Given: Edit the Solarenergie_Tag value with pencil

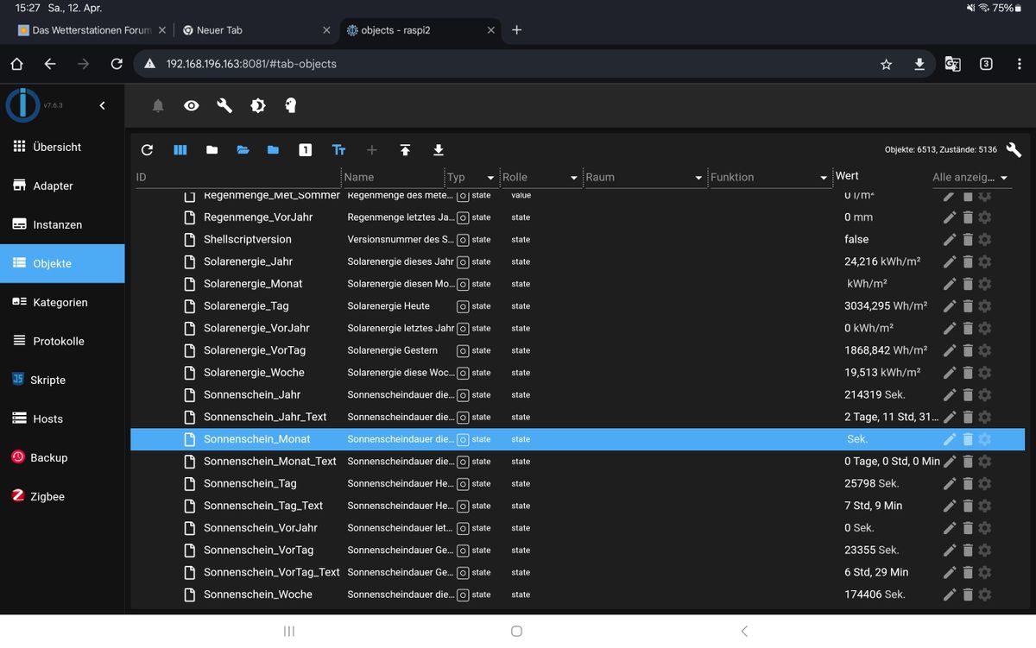Looking at the screenshot, I should [950, 306].
